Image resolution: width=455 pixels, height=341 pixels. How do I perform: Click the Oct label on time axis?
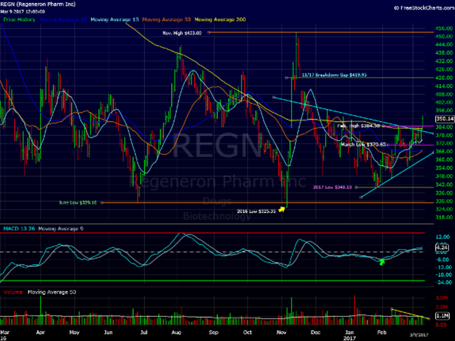(x=247, y=332)
